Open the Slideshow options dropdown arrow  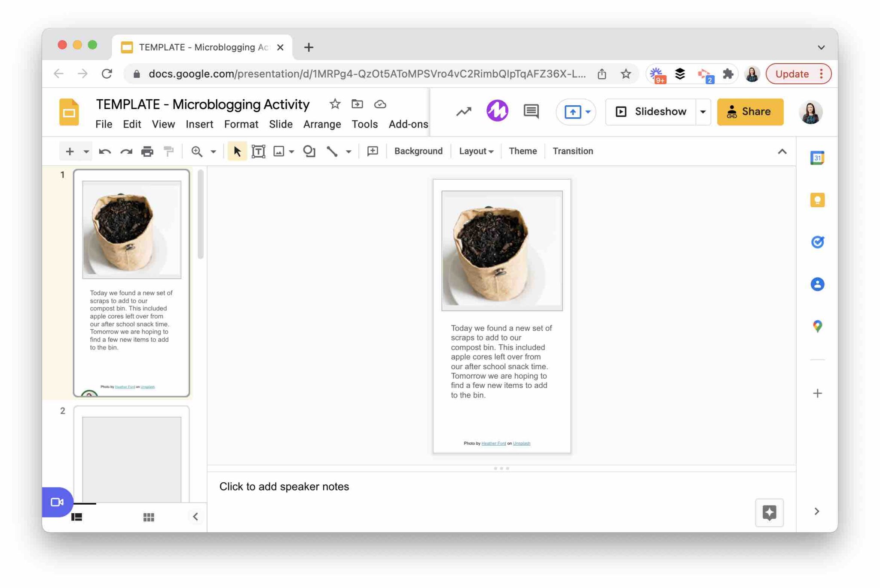click(703, 112)
